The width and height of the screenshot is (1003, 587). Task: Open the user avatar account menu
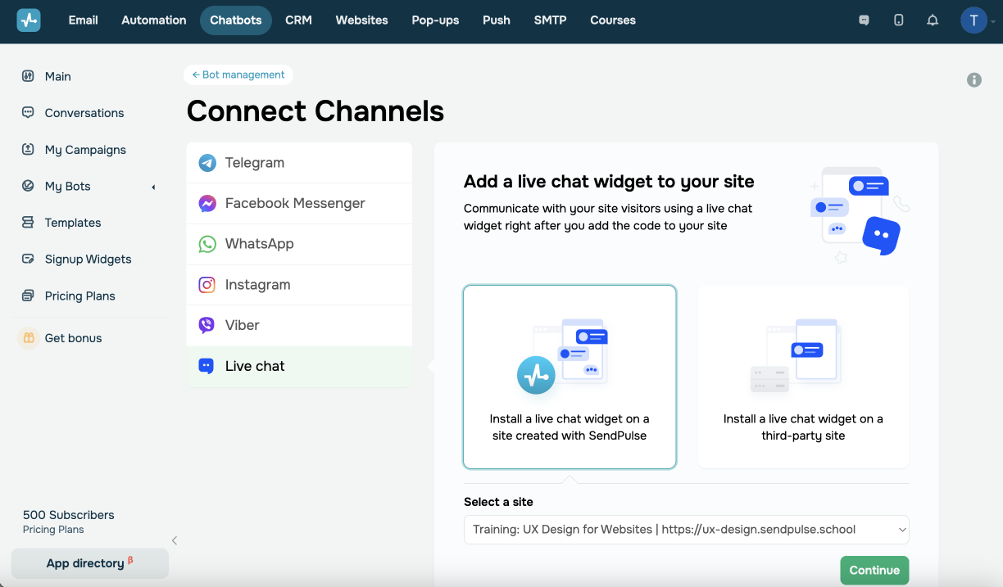[973, 20]
